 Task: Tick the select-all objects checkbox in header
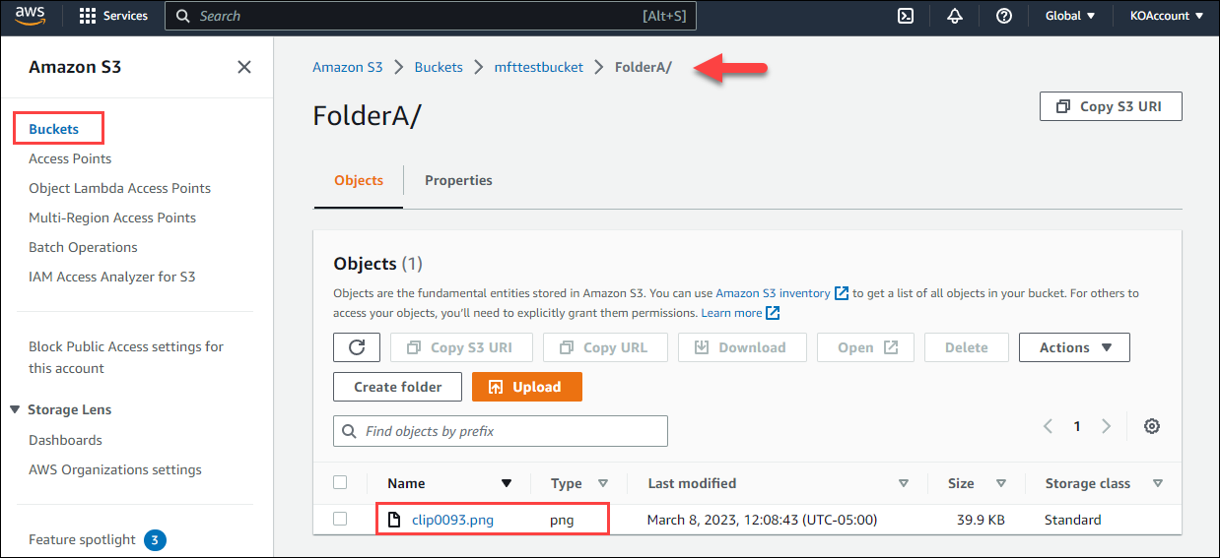(340, 482)
